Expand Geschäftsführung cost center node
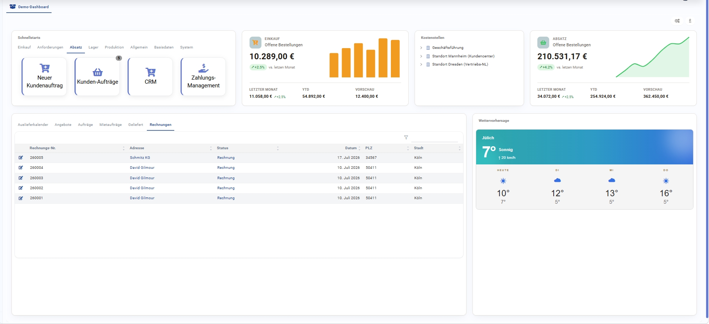The width and height of the screenshot is (709, 324). pyautogui.click(x=421, y=48)
